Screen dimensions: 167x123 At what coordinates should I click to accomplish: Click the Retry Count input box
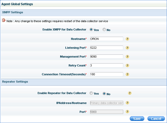pyautogui.click(x=106, y=65)
